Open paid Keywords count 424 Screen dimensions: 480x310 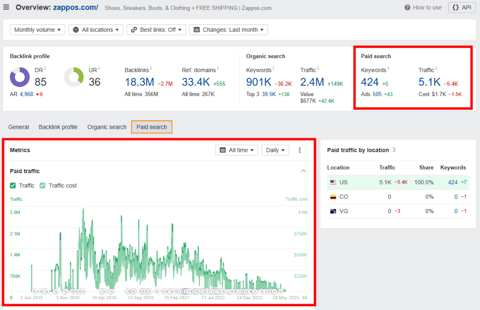370,82
